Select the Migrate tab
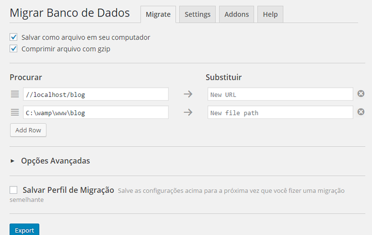 pyautogui.click(x=158, y=14)
